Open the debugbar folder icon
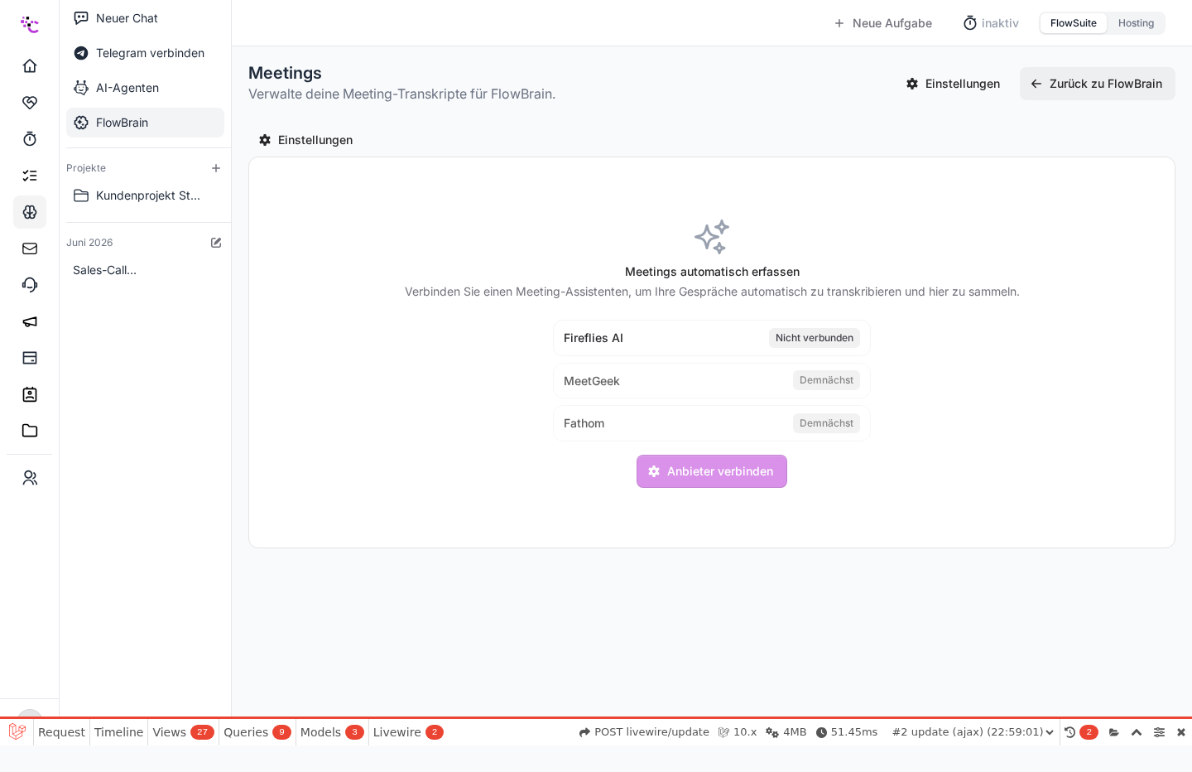The height and width of the screenshot is (772, 1192). pos(1114,732)
